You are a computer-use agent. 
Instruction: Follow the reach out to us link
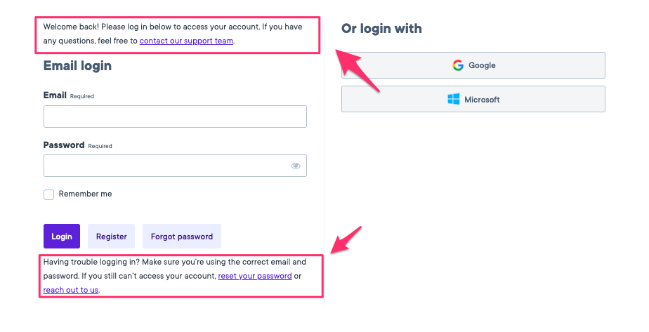[71, 290]
